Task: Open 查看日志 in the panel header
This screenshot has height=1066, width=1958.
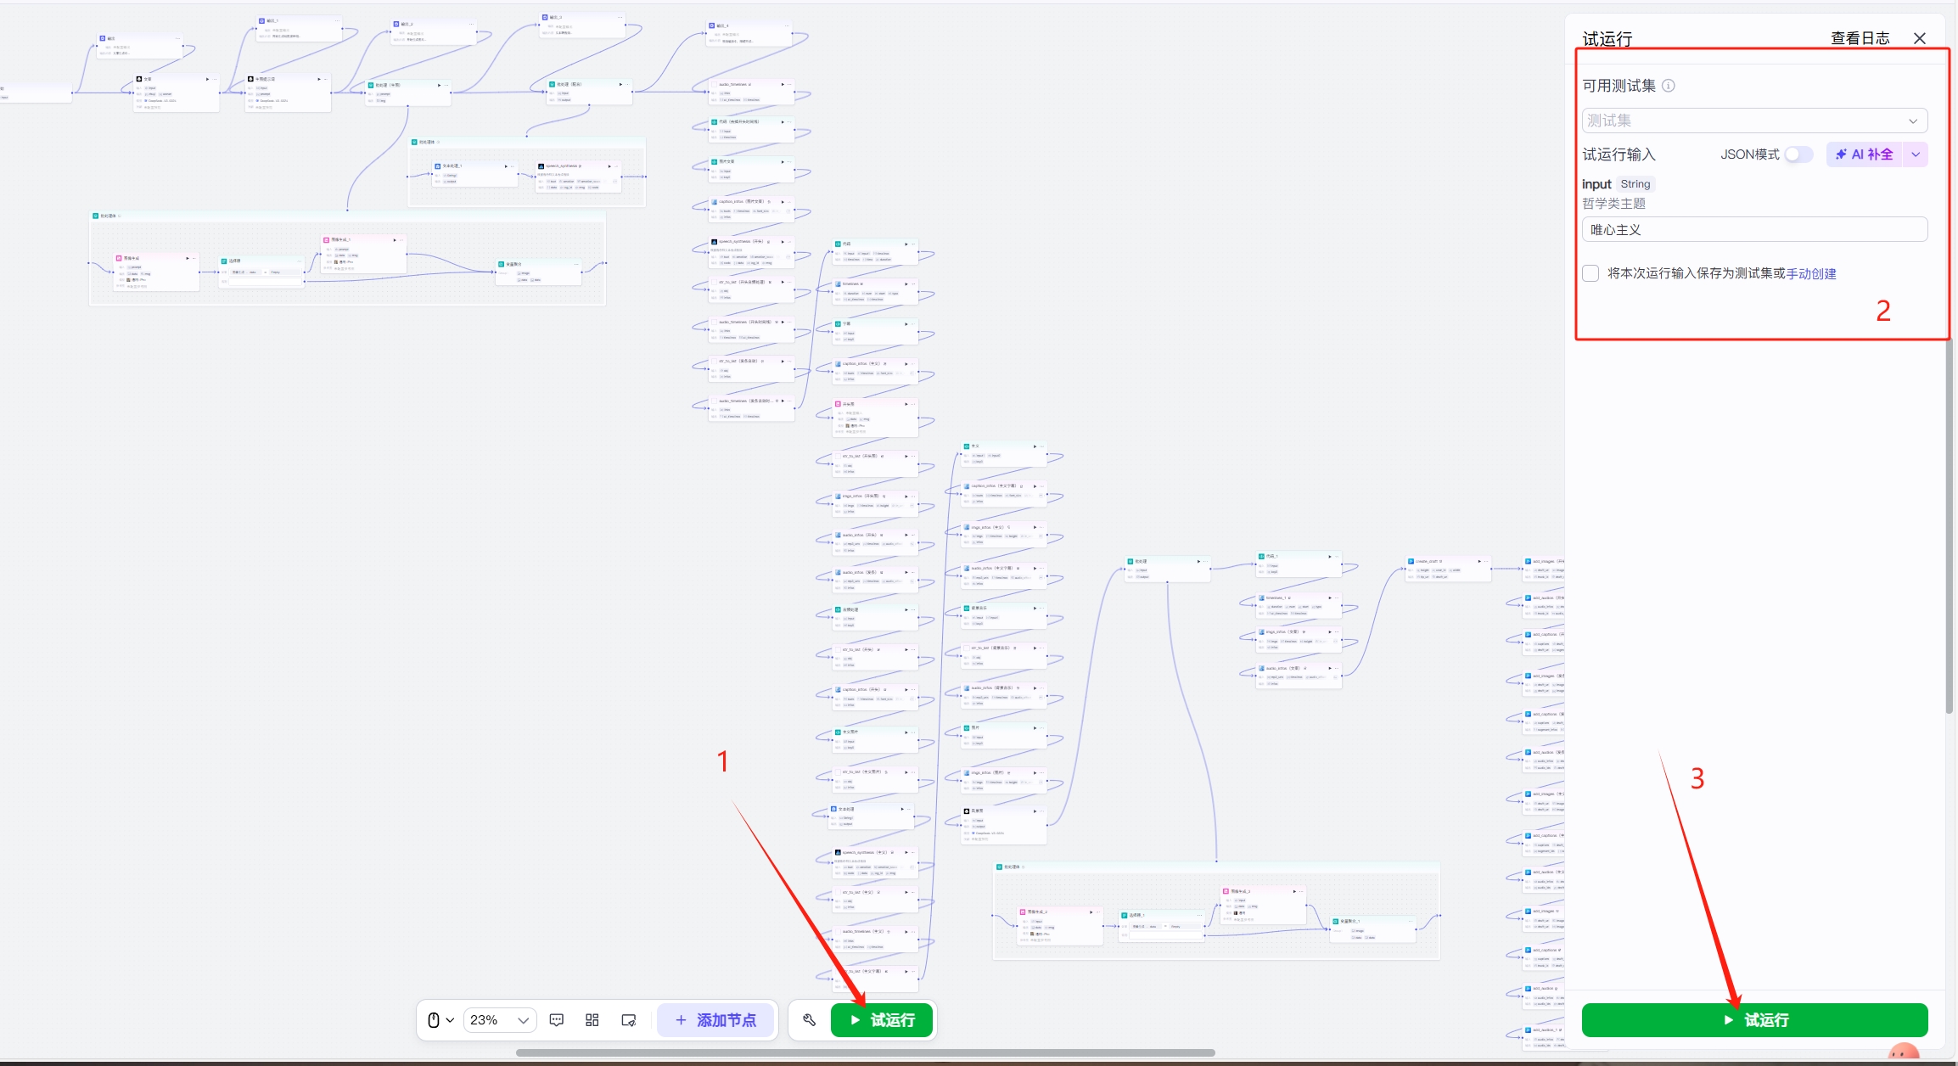Action: coord(1860,38)
